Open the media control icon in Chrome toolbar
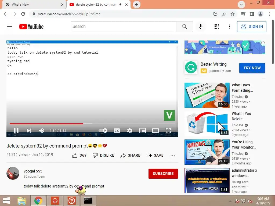The width and height of the screenshot is (275, 206). pos(243,14)
